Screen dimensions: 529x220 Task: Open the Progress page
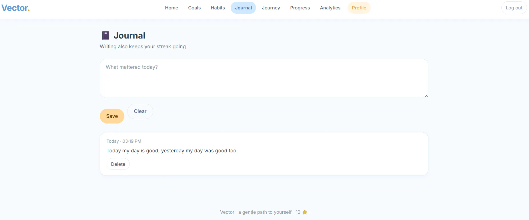(300, 8)
